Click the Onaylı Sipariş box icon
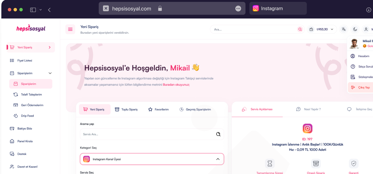 pyautogui.click(x=316, y=163)
